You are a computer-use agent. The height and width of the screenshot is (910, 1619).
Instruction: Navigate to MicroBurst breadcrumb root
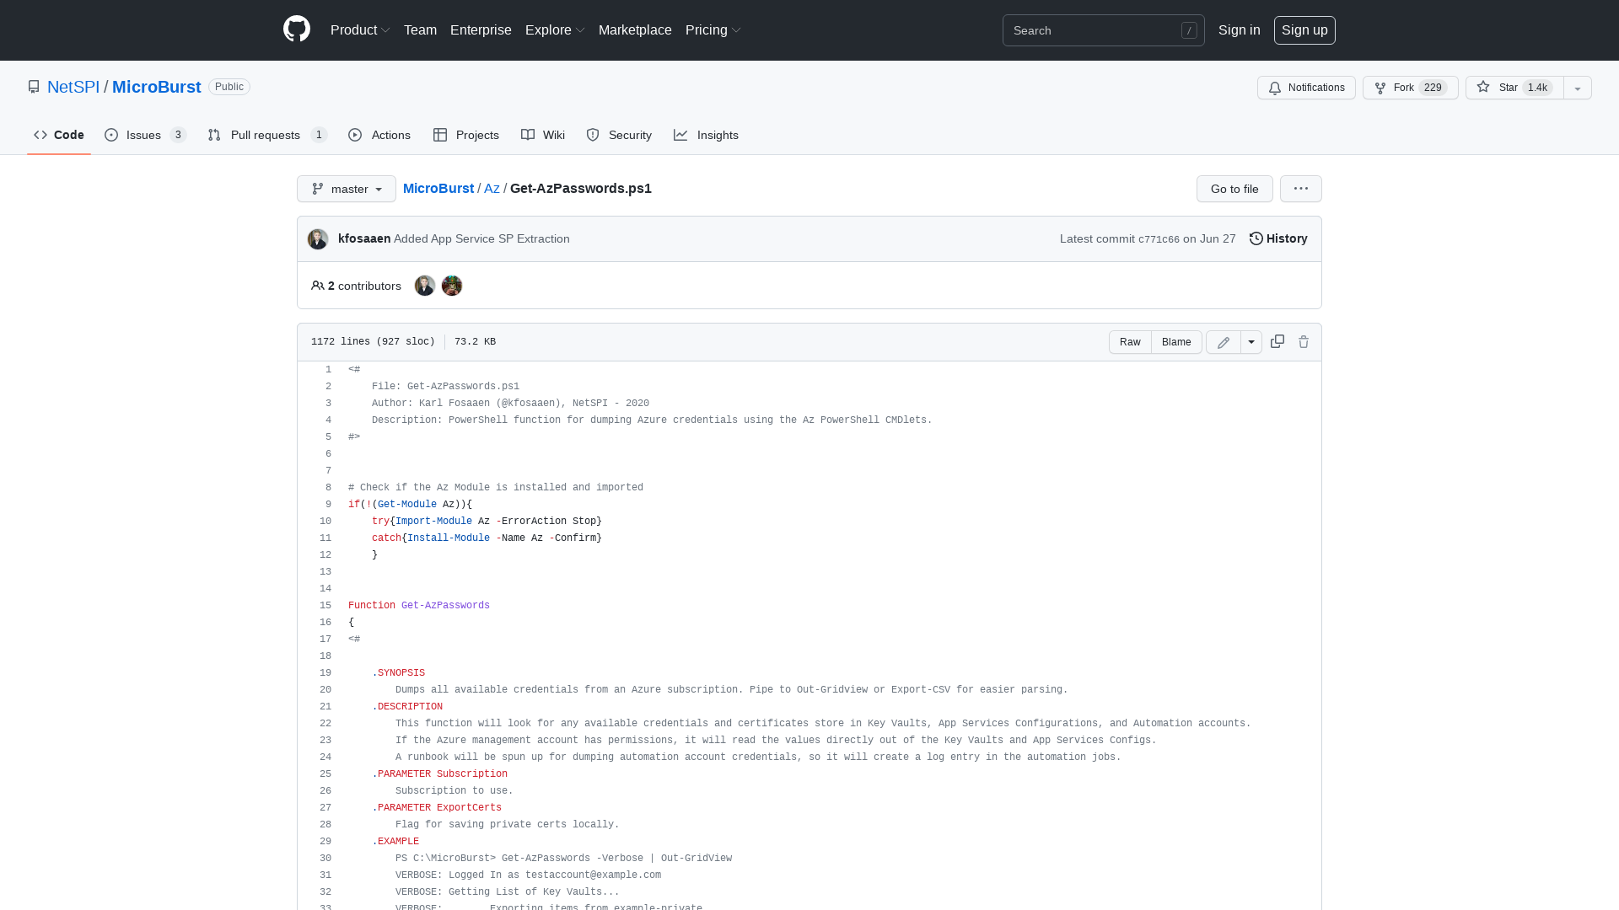coord(438,189)
